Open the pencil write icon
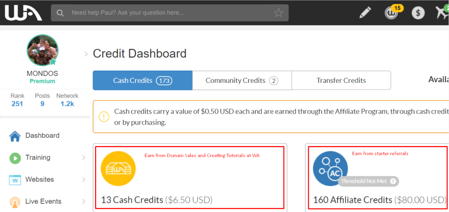Image resolution: width=449 pixels, height=212 pixels. tap(365, 13)
